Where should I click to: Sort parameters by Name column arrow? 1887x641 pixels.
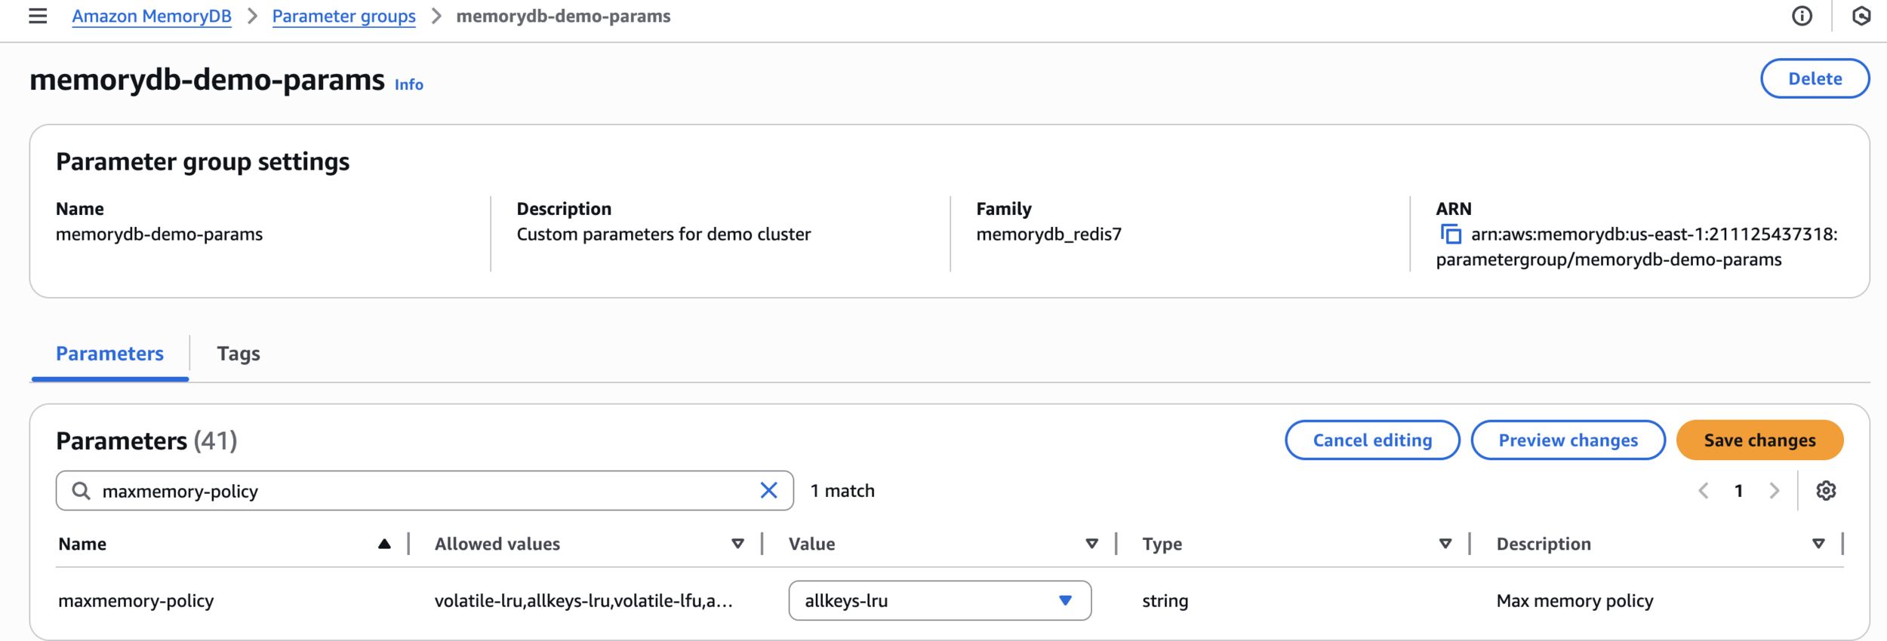click(x=384, y=544)
